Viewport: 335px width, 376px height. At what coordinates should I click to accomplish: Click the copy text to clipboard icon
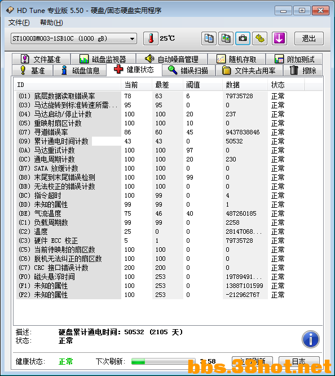point(209,38)
